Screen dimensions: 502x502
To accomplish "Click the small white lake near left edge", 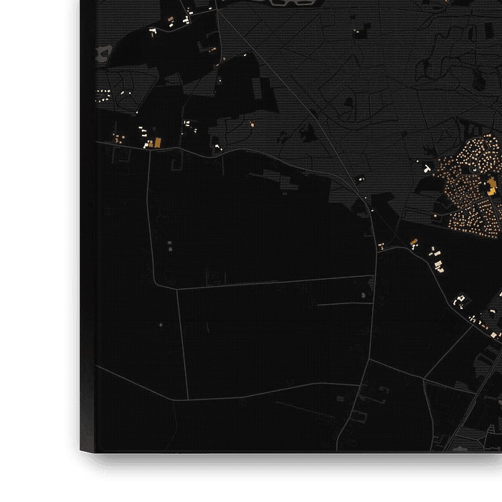I will click(x=104, y=54).
